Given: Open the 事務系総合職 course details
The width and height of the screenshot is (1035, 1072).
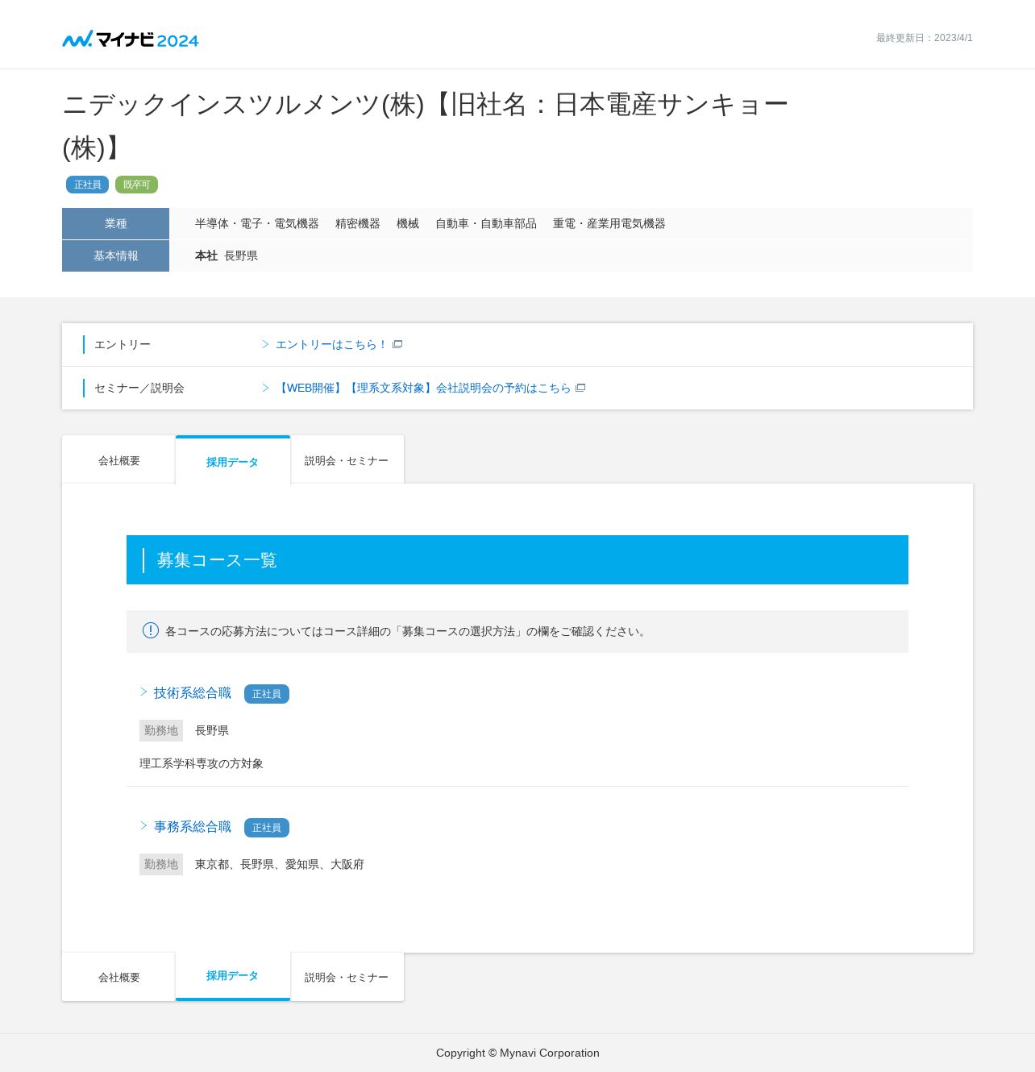Looking at the screenshot, I should 193,827.
